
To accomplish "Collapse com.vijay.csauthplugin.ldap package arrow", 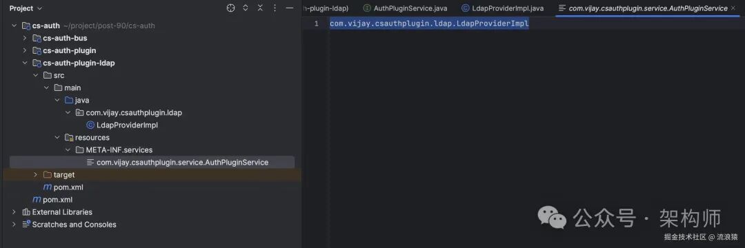I will [68, 113].
